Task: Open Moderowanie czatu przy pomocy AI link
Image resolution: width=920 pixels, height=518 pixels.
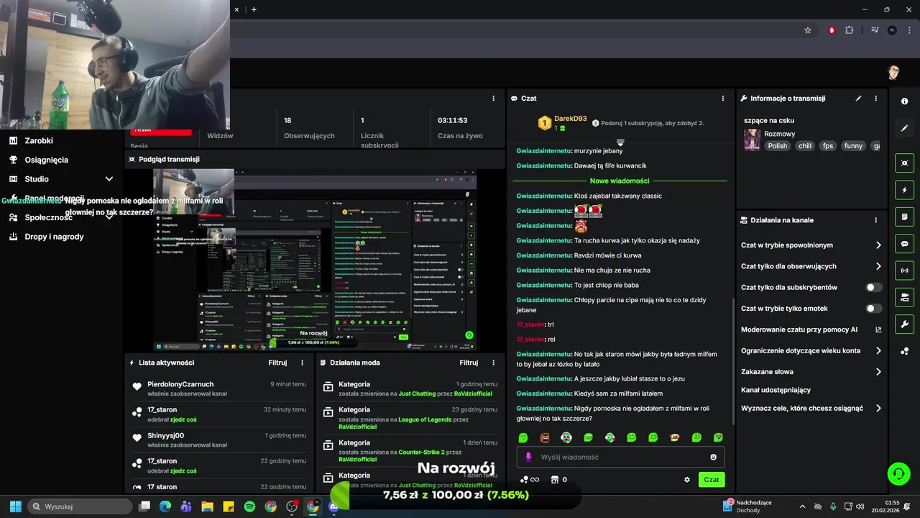Action: point(811,330)
